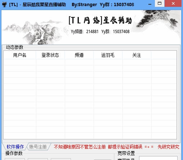Click the 动态参数 group label
This screenshot has width=183, height=160.
click(14, 47)
